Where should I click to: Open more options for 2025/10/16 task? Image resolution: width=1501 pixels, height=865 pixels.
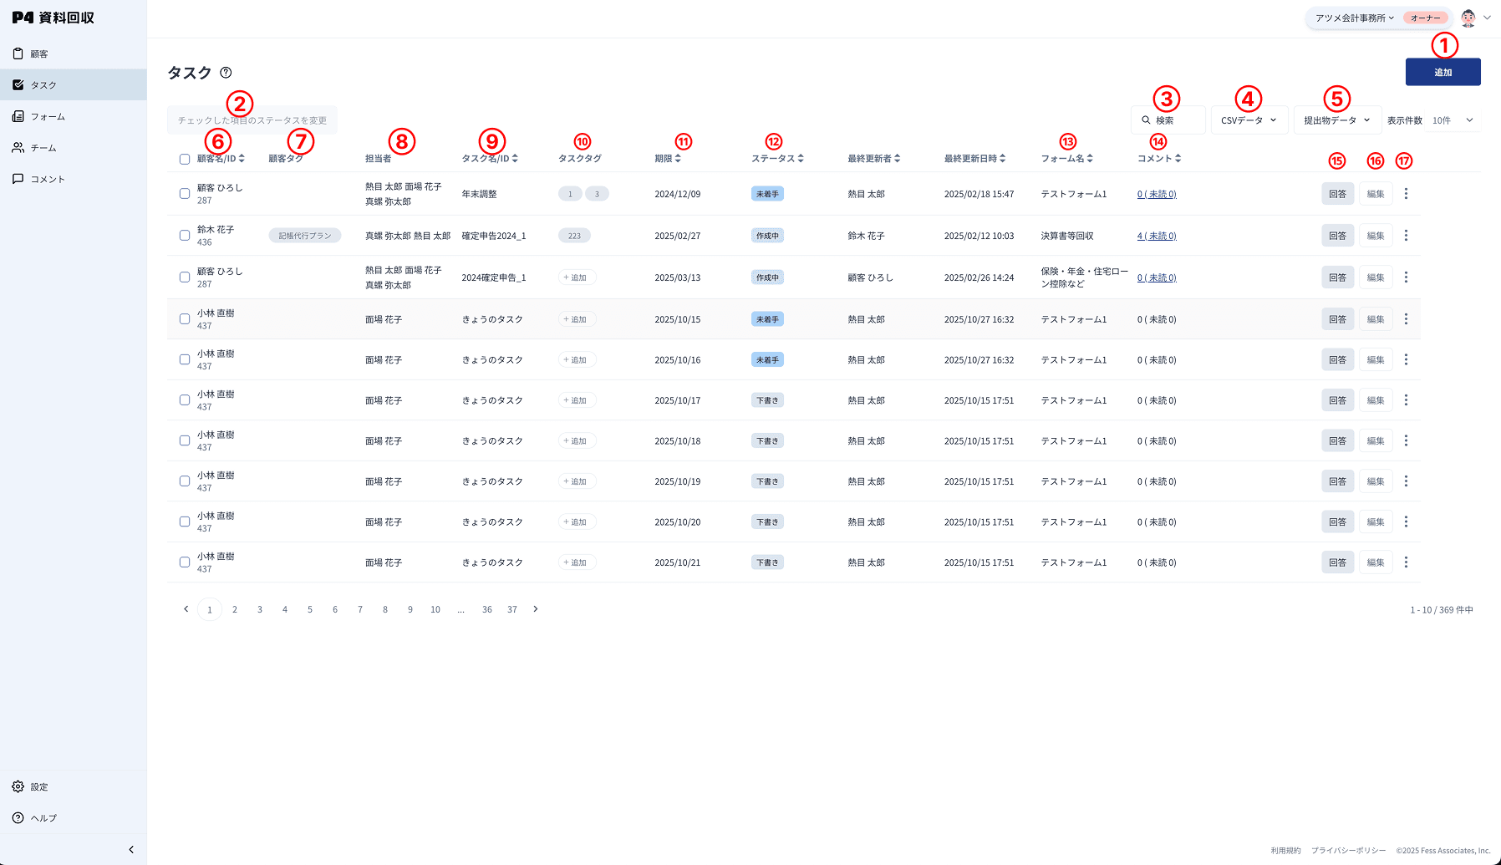[x=1407, y=359]
